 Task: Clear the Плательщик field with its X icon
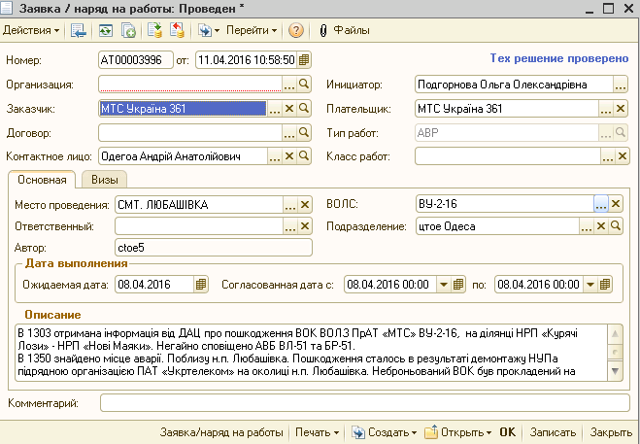click(621, 108)
